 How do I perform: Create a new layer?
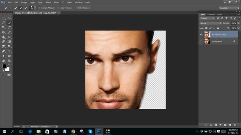click(230, 125)
